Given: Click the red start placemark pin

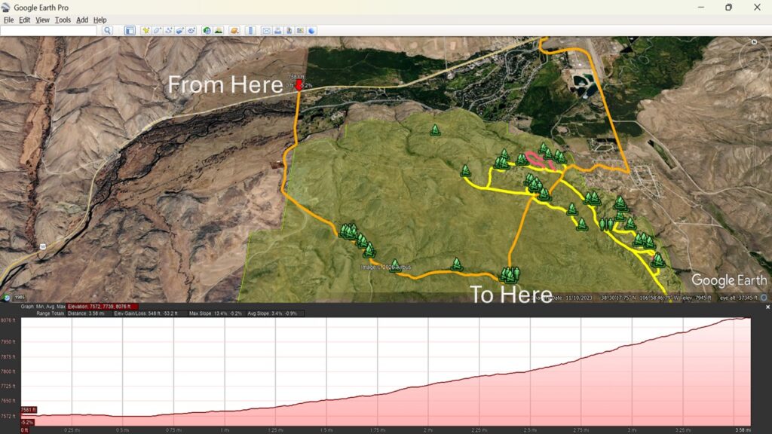Looking at the screenshot, I should (x=299, y=85).
